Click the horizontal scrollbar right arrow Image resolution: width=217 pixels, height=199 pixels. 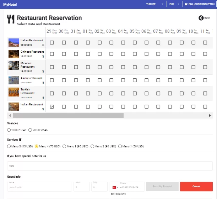[x=210, y=115]
